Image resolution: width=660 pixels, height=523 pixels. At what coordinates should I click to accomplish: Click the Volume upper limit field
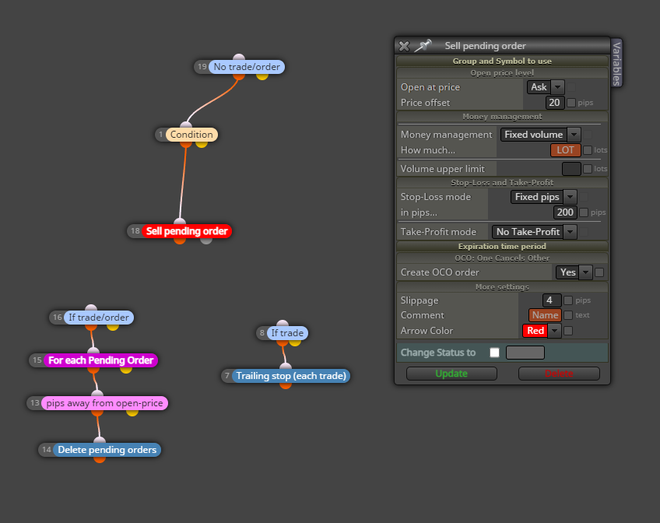(571, 169)
